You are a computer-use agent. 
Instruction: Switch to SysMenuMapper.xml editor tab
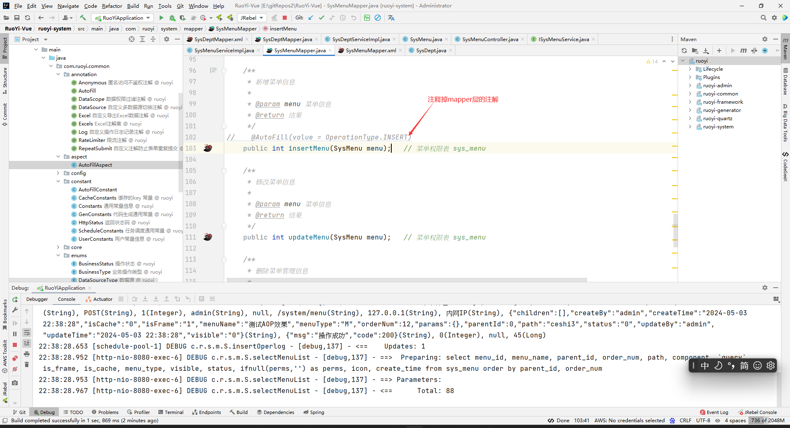tap(370, 50)
